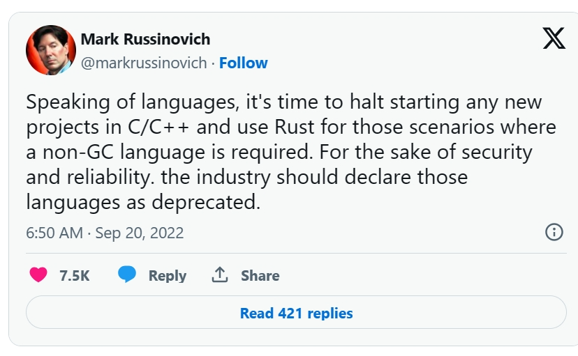
Task: Click the word "Rust" in the tweet
Action: [x=295, y=127]
